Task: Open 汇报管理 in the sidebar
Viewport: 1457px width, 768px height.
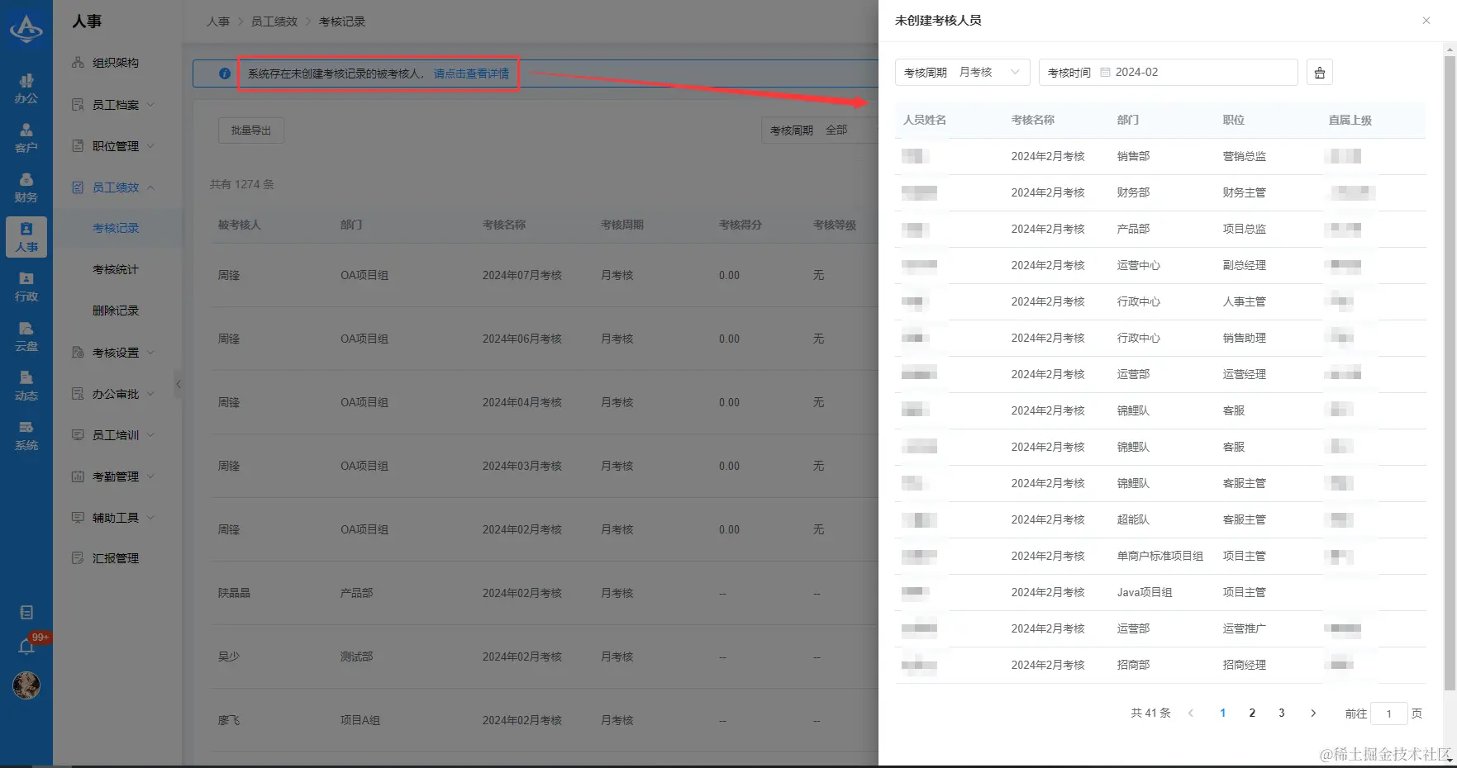Action: point(116,558)
